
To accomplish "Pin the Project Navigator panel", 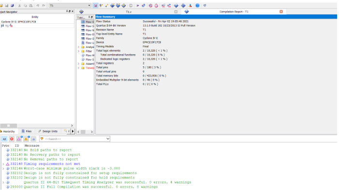I will 67,11.
